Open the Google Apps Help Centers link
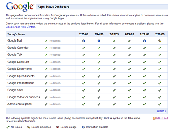The image size is (170, 131). (20, 27)
